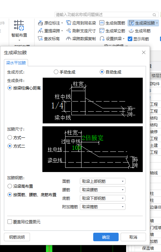161x252 pixels.
Task: Expand 重提梁跨 dropdown arrow
Action: (x=62, y=31)
